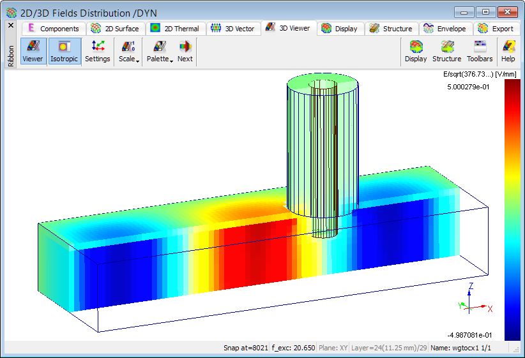
Task: Switch to the 2D Surface tab
Action: pyautogui.click(x=115, y=29)
